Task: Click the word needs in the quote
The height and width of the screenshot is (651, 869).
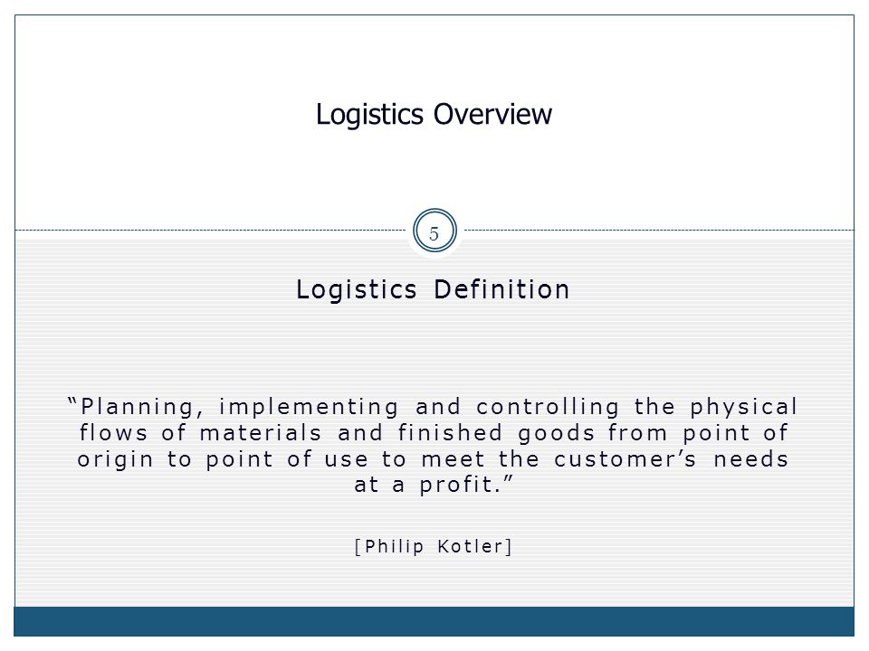Action: (x=750, y=459)
